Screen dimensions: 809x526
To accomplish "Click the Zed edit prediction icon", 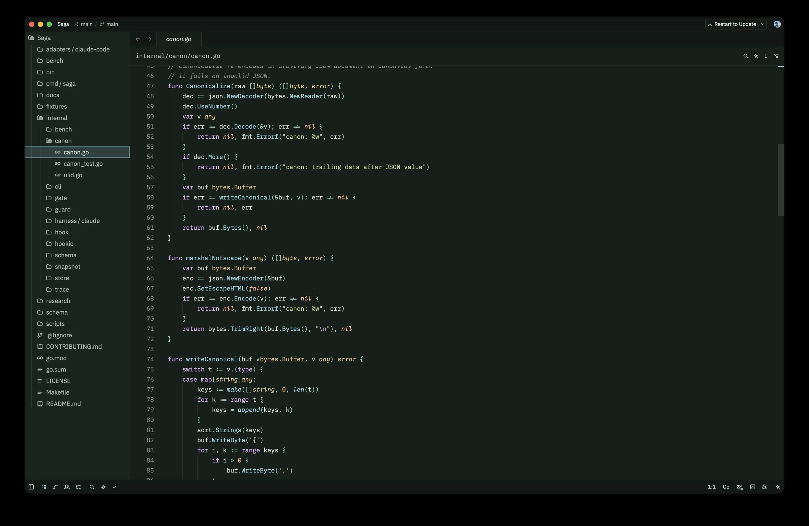I will 739,487.
